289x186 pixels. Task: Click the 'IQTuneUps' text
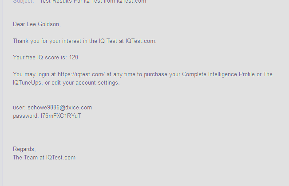(28, 83)
